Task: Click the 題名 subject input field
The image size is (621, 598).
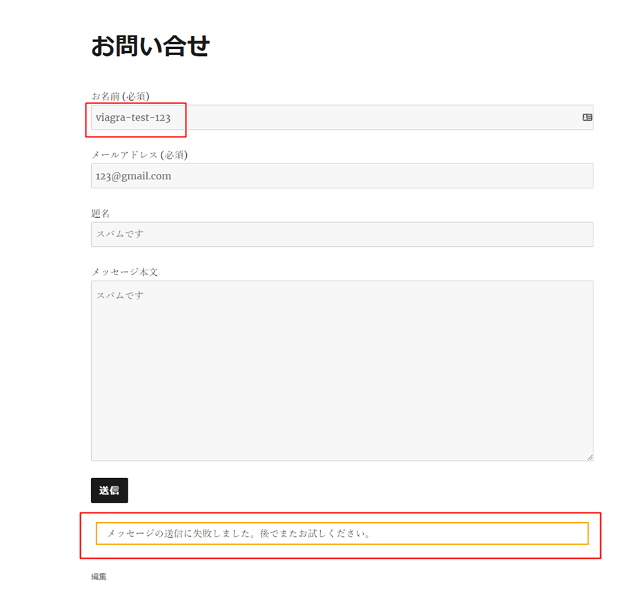Action: pyautogui.click(x=342, y=235)
